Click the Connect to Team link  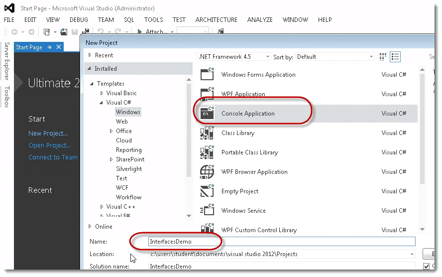(53, 157)
